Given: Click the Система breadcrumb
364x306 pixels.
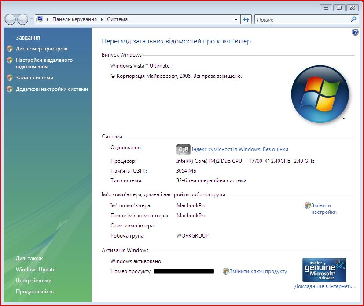Looking at the screenshot, I should tap(117, 19).
